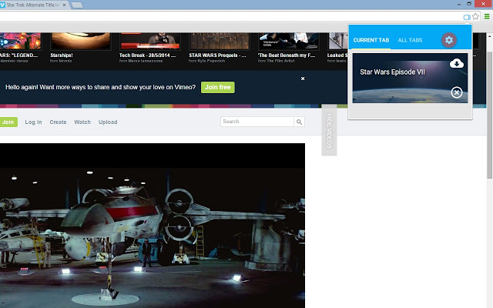493x308 pixels.
Task: Remove Star Wars Episode VII from list
Action: [x=457, y=92]
